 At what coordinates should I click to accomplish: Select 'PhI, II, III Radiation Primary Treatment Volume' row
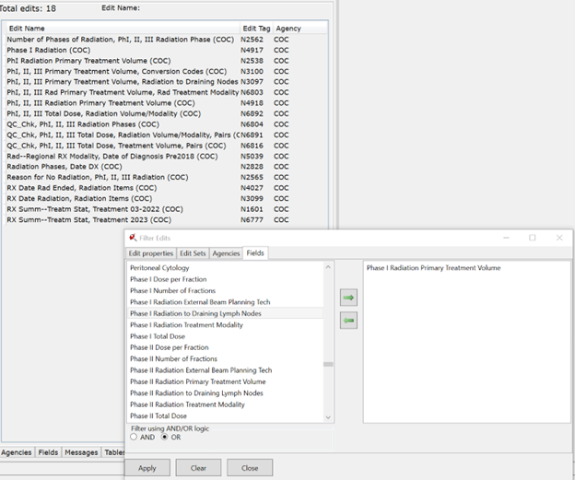pyautogui.click(x=166, y=103)
